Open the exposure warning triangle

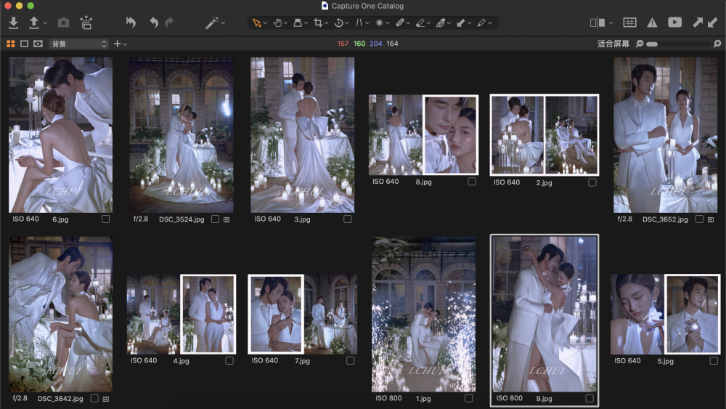652,23
